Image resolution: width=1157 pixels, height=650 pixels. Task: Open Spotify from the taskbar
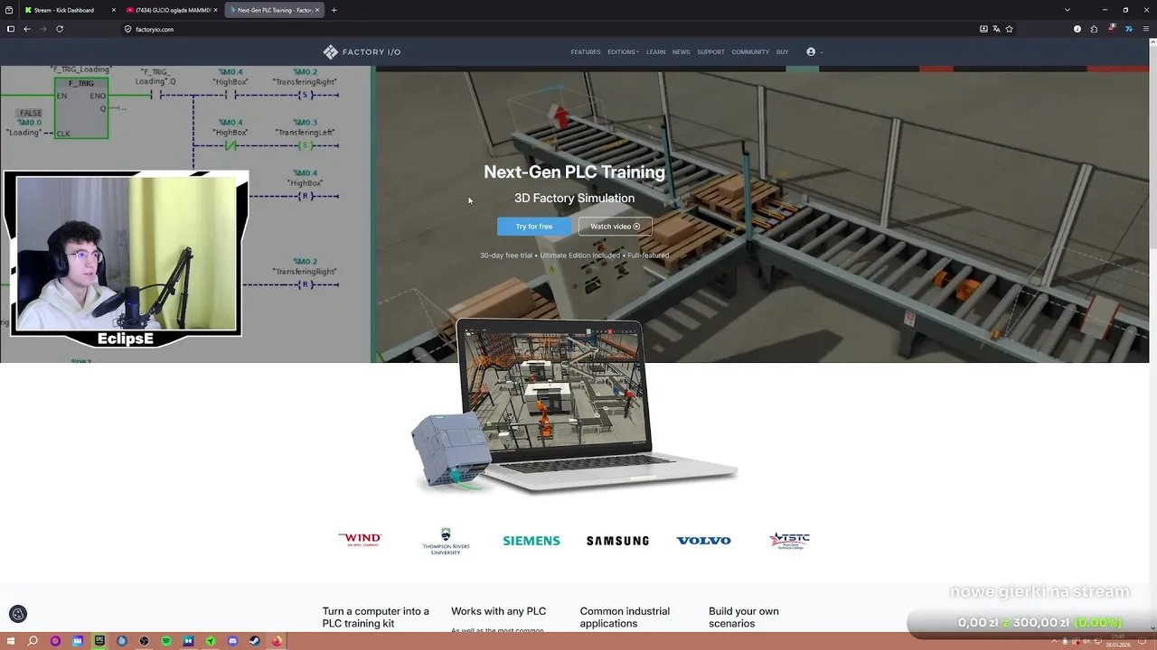pos(166,641)
